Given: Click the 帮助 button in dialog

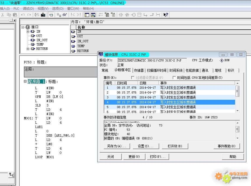Looking at the screenshot, I should click(233, 157).
